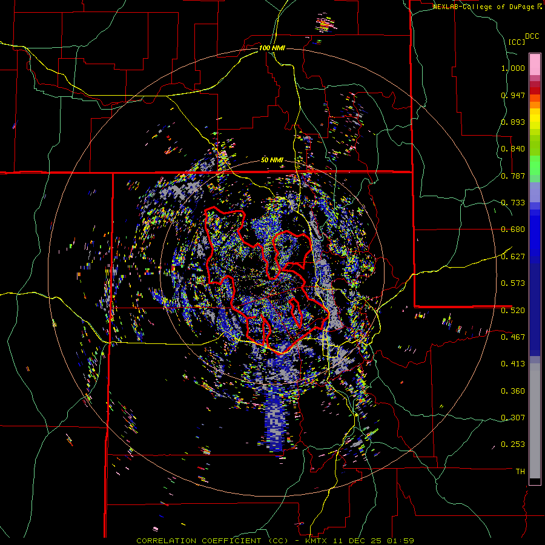The image size is (545, 545).
Task: Select the 0.253 scale value
Action: pos(513,444)
